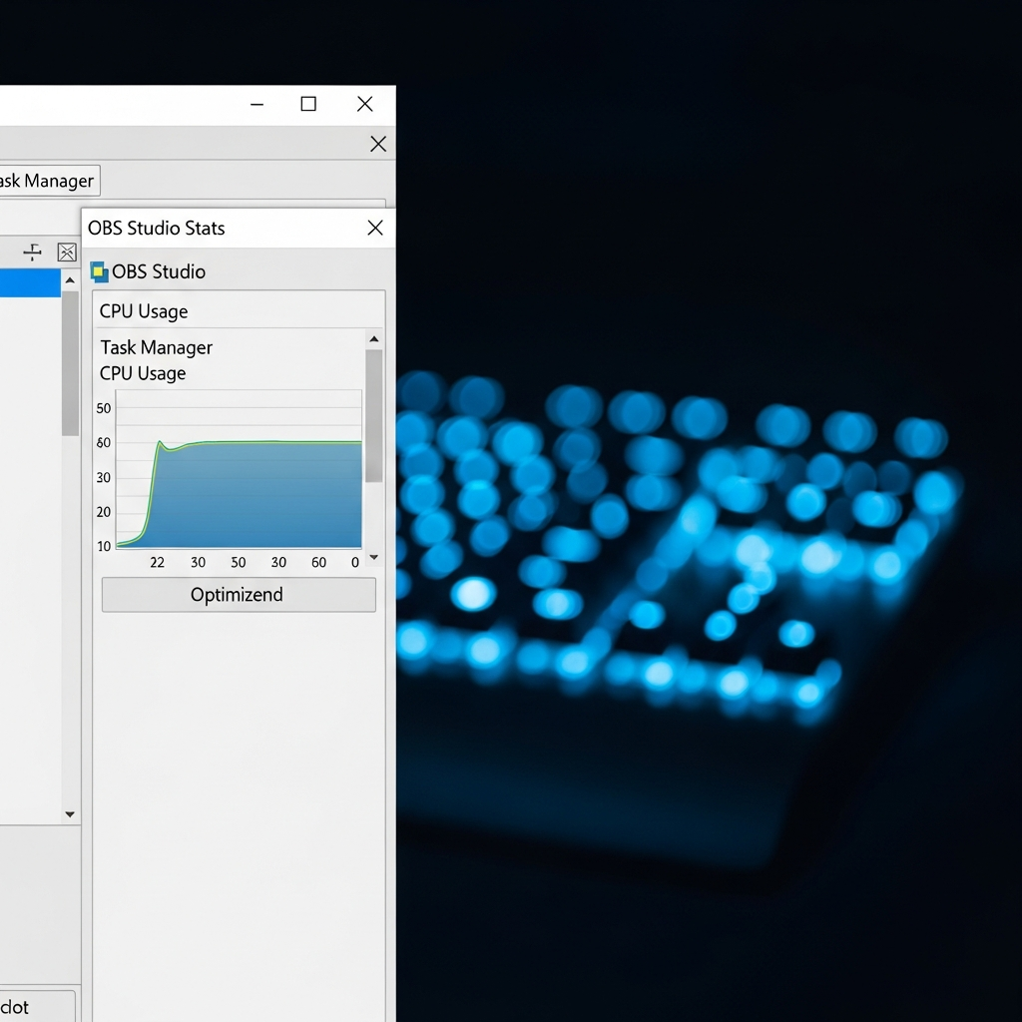Viewport: 1022px width, 1022px height.
Task: Select the highlighted blue list row
Action: (x=30, y=283)
